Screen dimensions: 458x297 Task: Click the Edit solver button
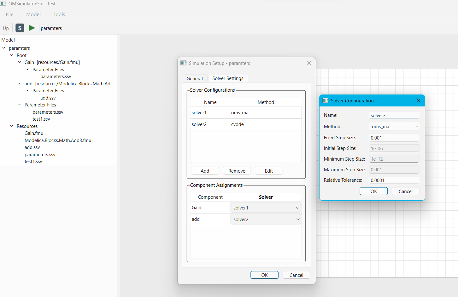tap(269, 171)
